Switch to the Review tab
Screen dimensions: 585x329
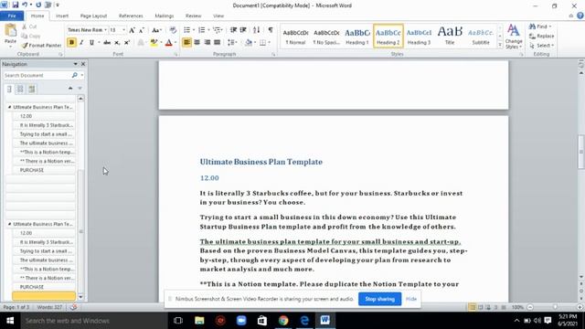pos(193,16)
